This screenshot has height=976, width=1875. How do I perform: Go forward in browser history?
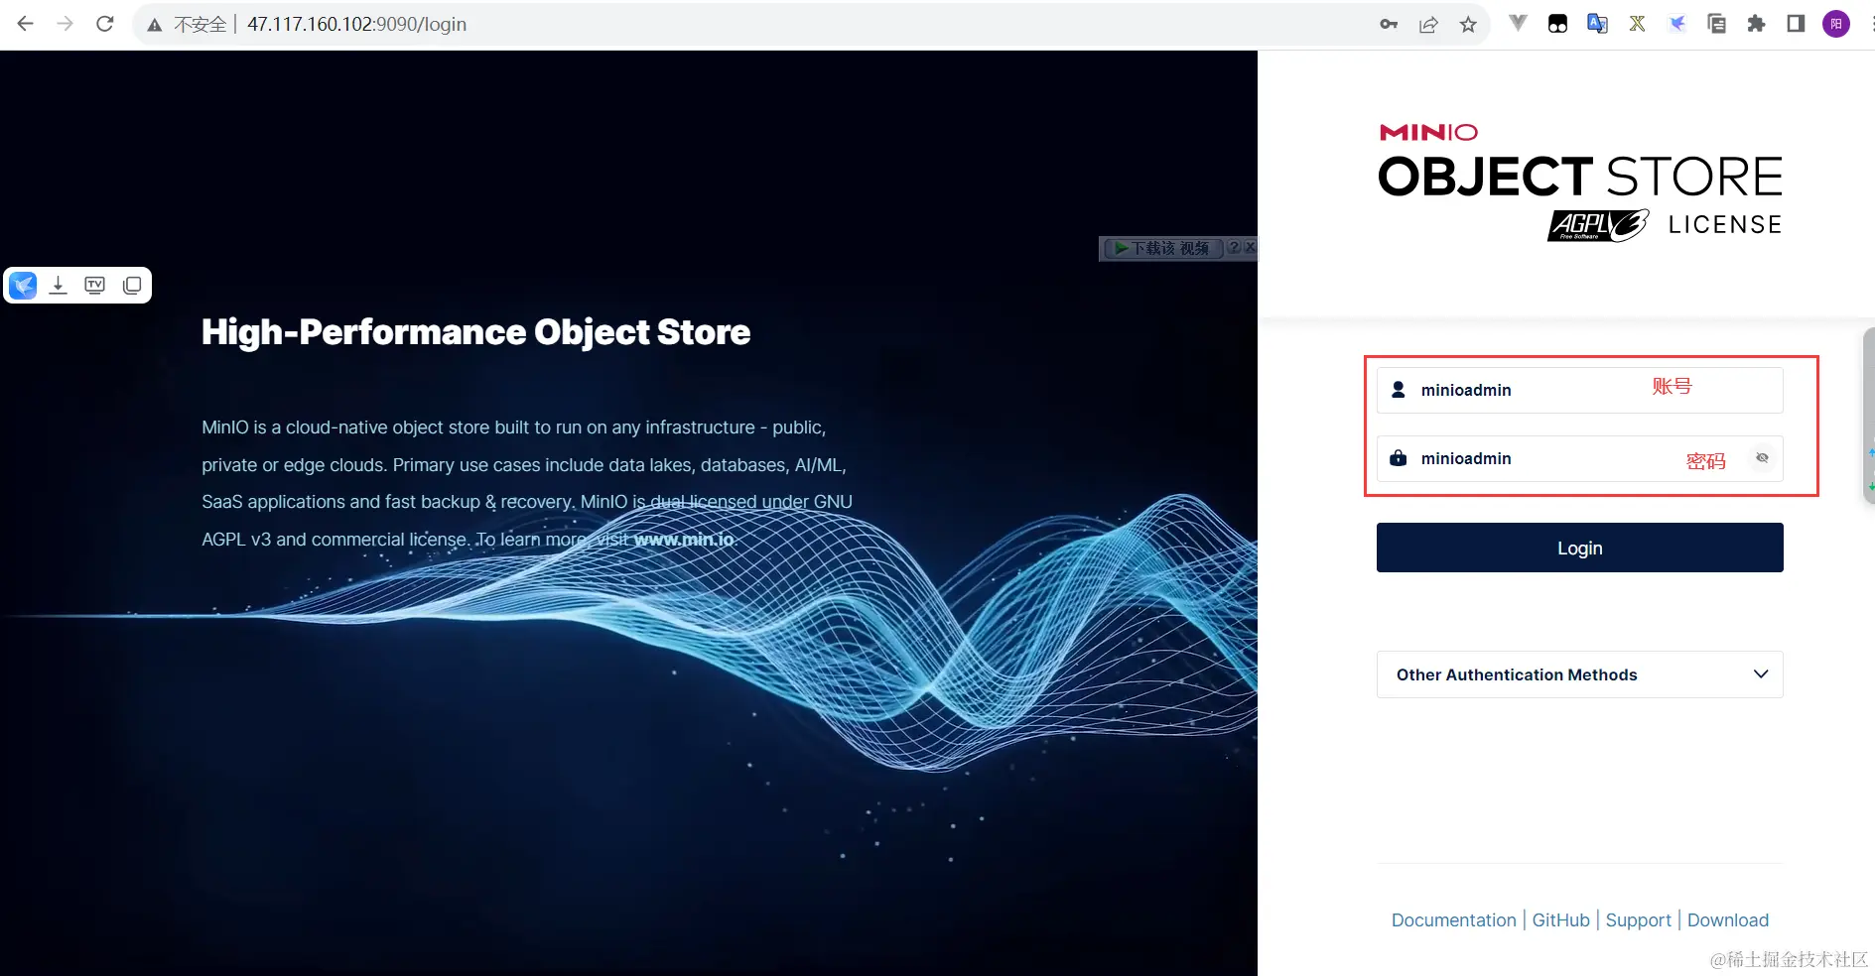tap(66, 24)
